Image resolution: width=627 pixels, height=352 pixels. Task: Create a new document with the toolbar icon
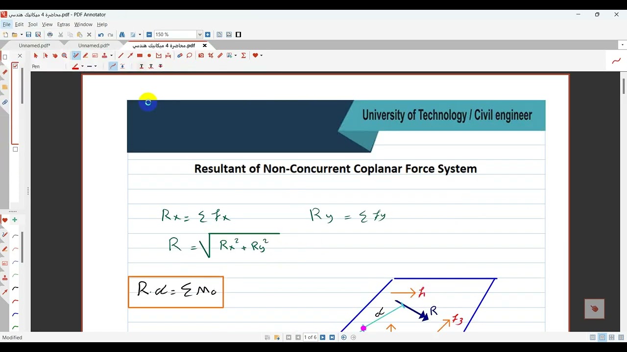click(5, 35)
